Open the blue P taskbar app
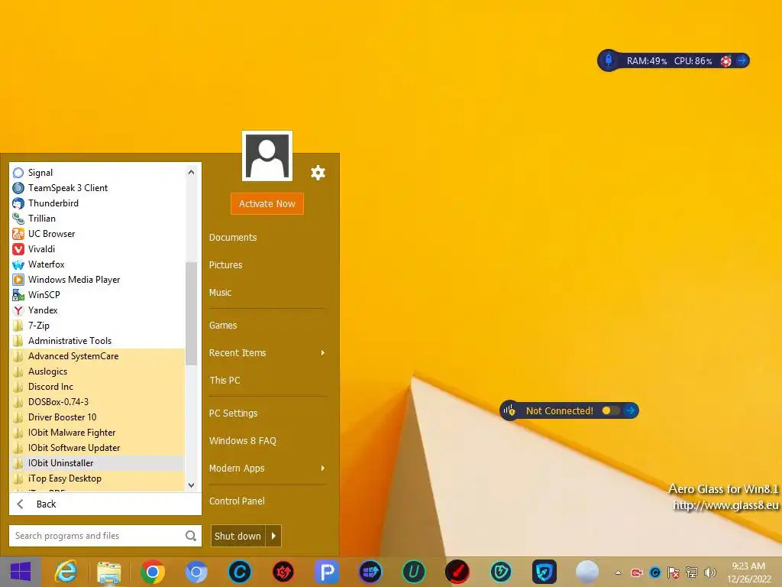The width and height of the screenshot is (782, 587). click(x=327, y=572)
